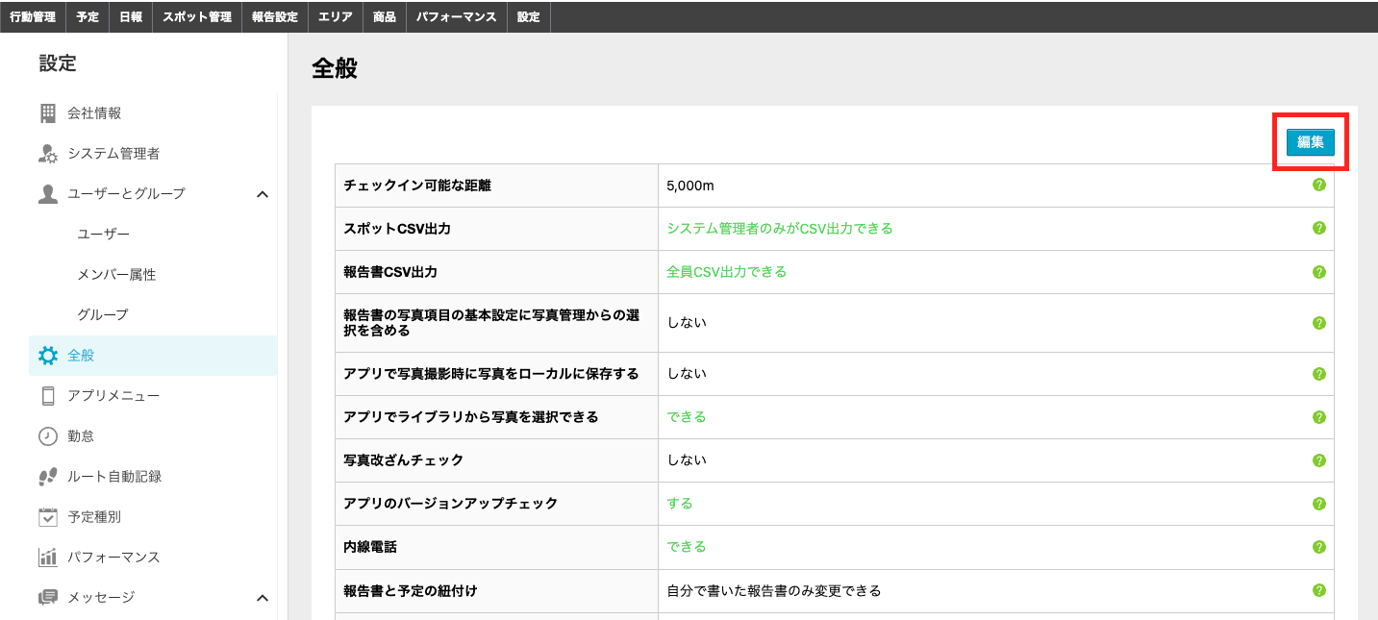This screenshot has width=1378, height=620.
Task: Open the パフォーマンス top menu
Action: pyautogui.click(x=457, y=17)
